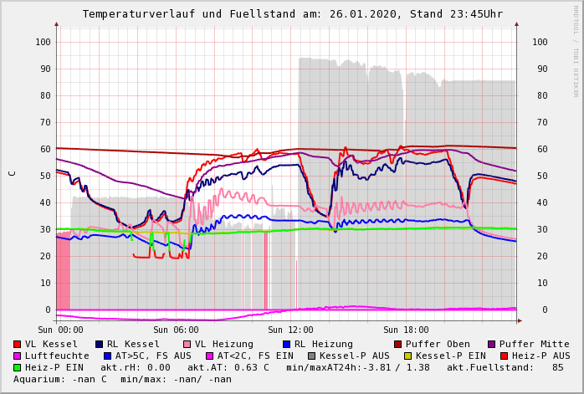Screen dimensions: 584x394
Task: Click the dark blue RL Kessel swatch
Action: (100, 344)
